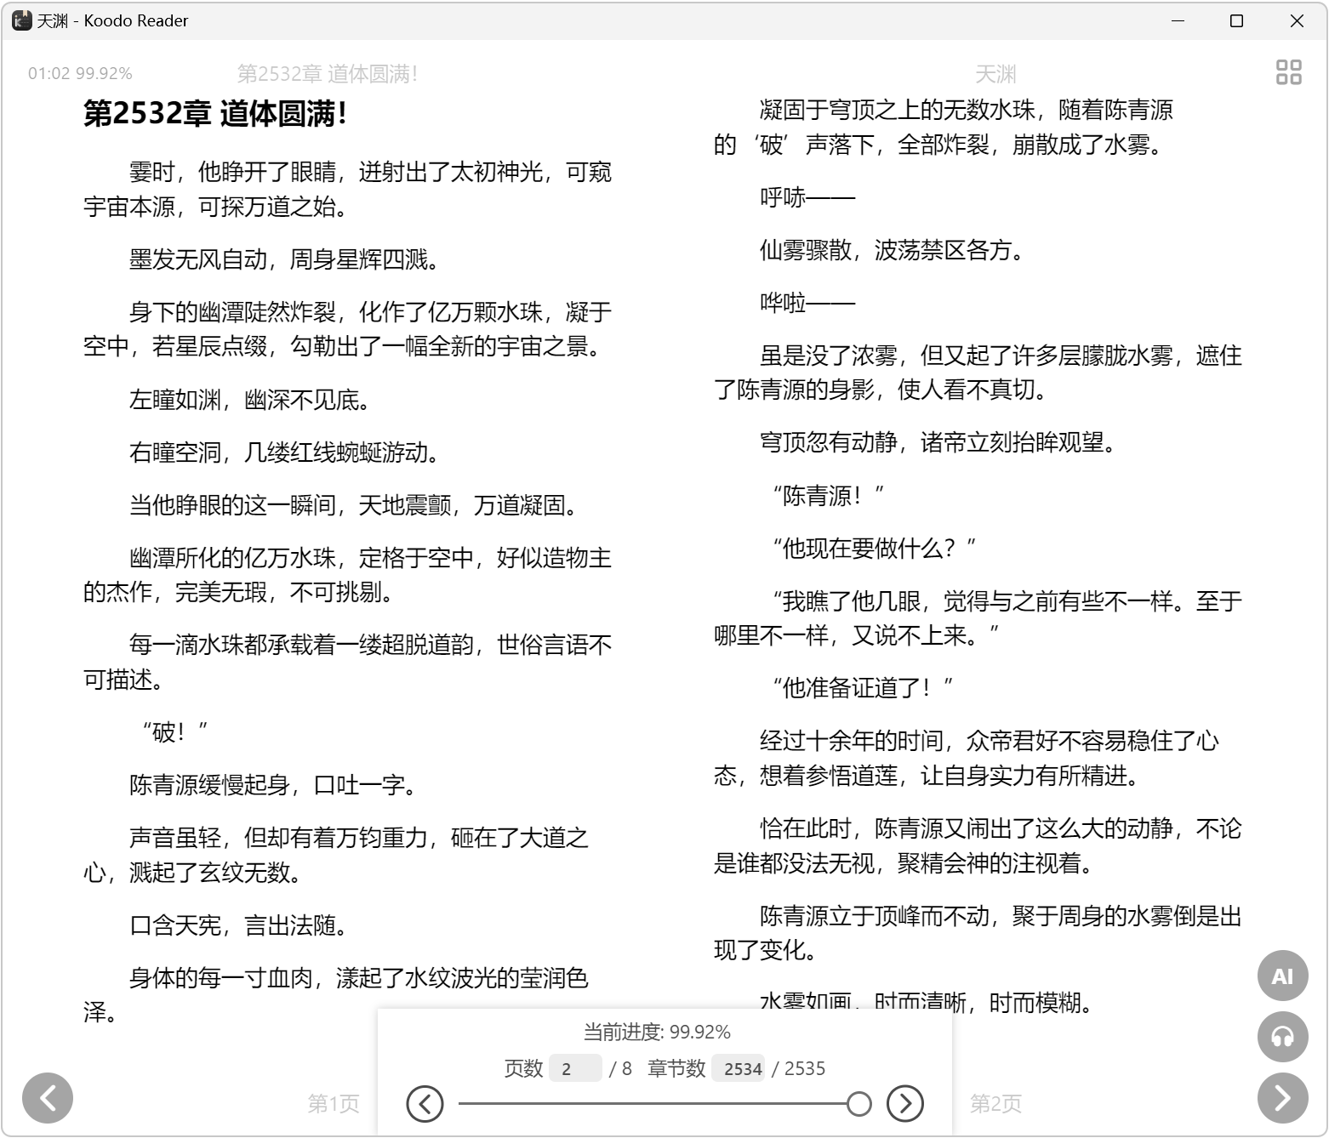Jump to next chapter in progress panel
The height and width of the screenshot is (1138, 1329).
click(x=904, y=1104)
